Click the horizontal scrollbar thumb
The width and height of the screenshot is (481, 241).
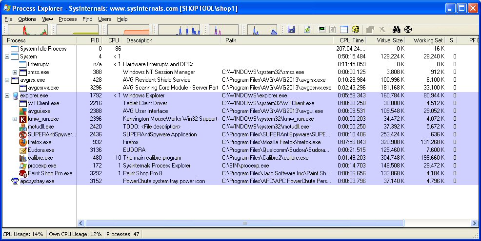coord(244,223)
